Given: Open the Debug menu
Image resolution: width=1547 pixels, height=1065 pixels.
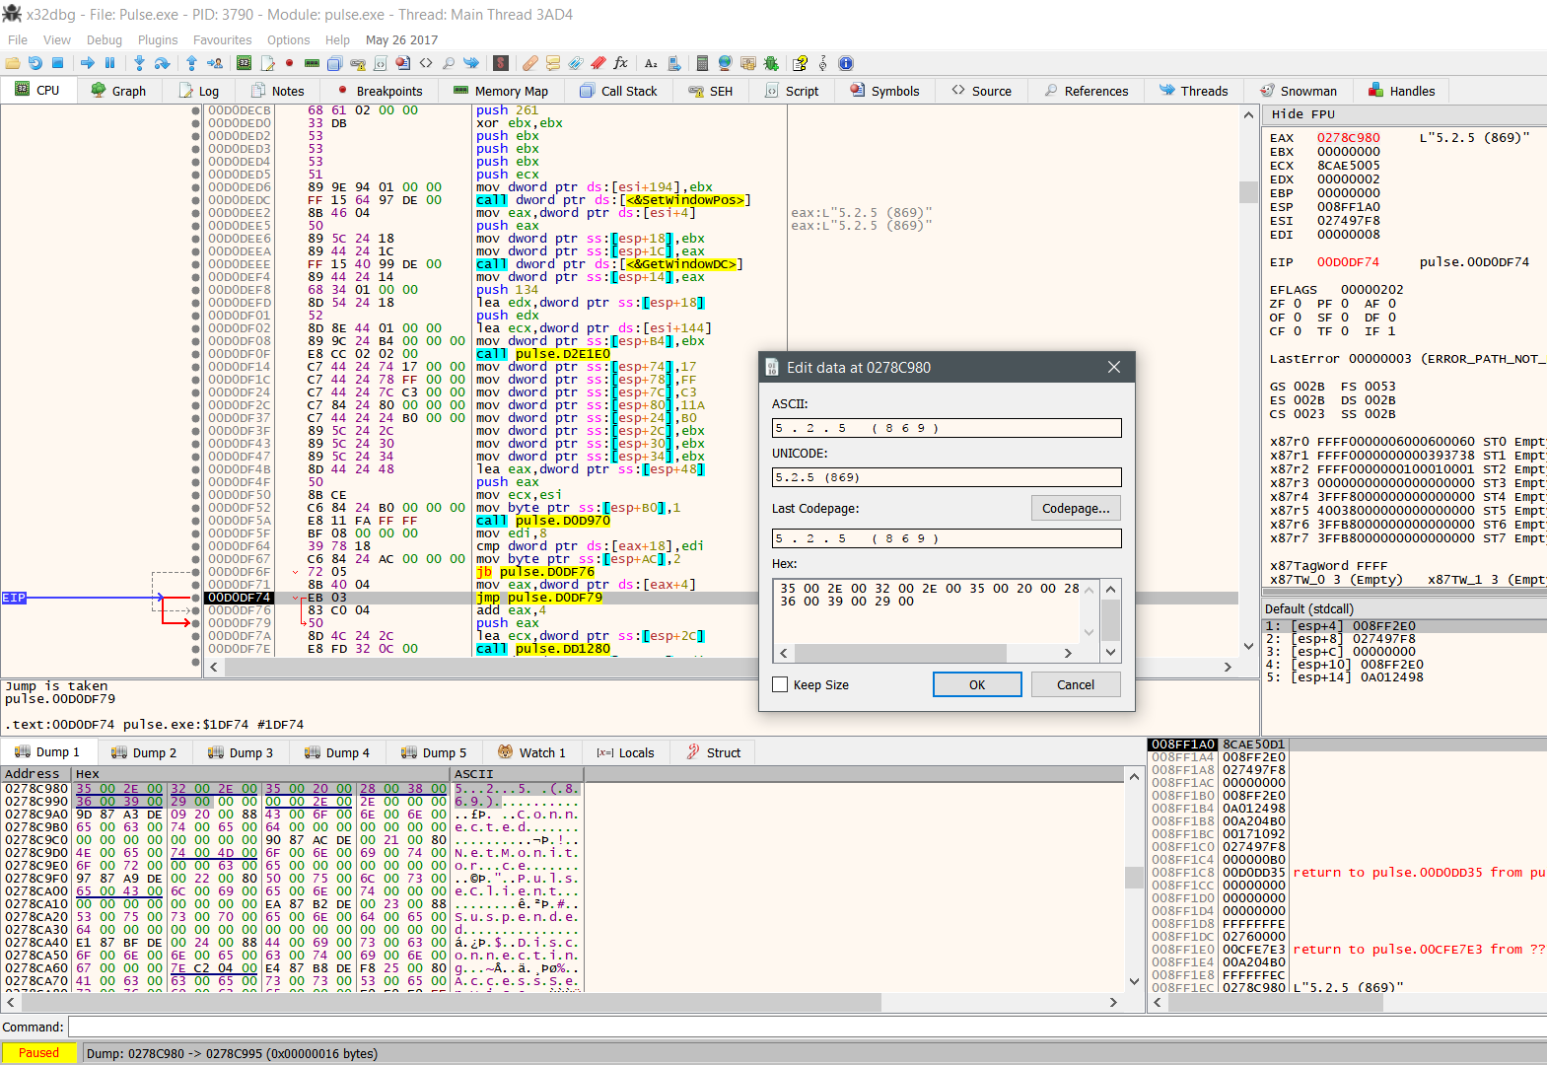Looking at the screenshot, I should point(104,40).
